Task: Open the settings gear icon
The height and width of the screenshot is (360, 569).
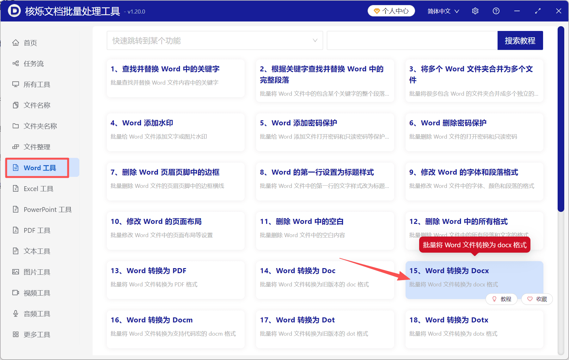Action: click(475, 11)
